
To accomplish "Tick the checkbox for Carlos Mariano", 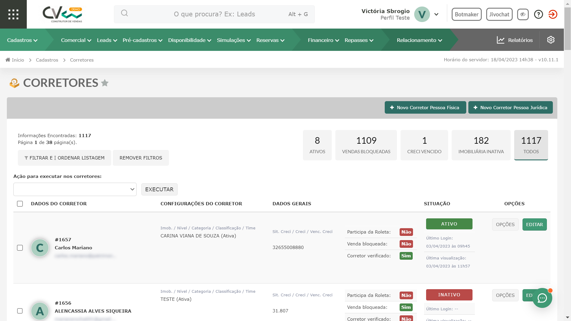I will (20, 248).
